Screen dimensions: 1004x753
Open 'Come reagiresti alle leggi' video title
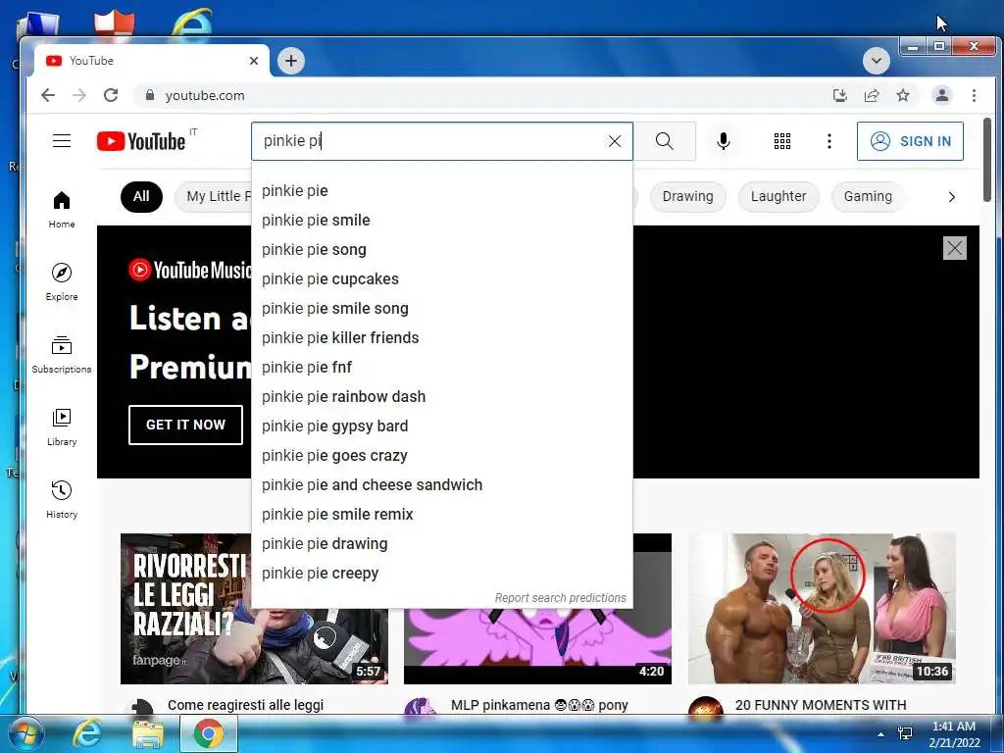[245, 705]
